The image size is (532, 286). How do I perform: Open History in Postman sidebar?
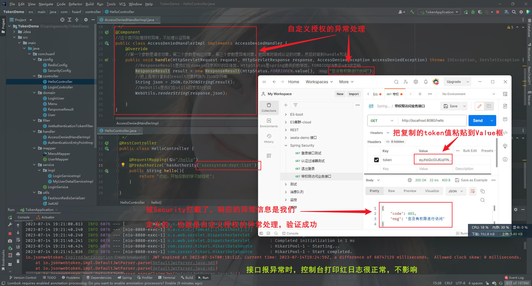(269, 139)
